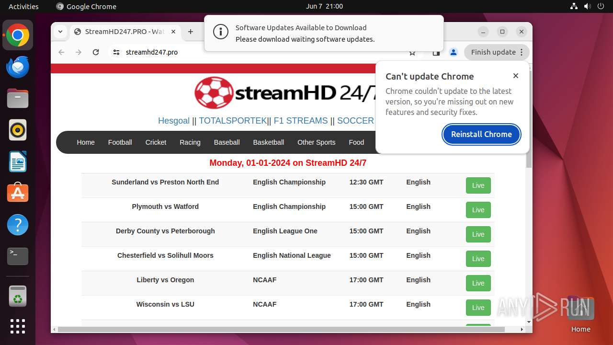The width and height of the screenshot is (613, 345).
Task: Open a new tab with plus button
Action: pos(191,32)
